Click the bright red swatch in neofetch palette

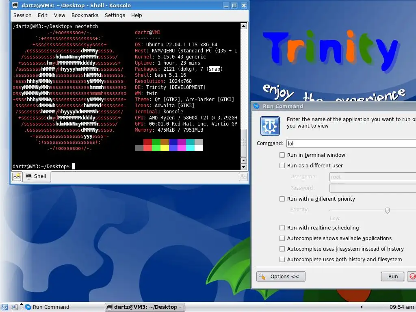click(147, 148)
